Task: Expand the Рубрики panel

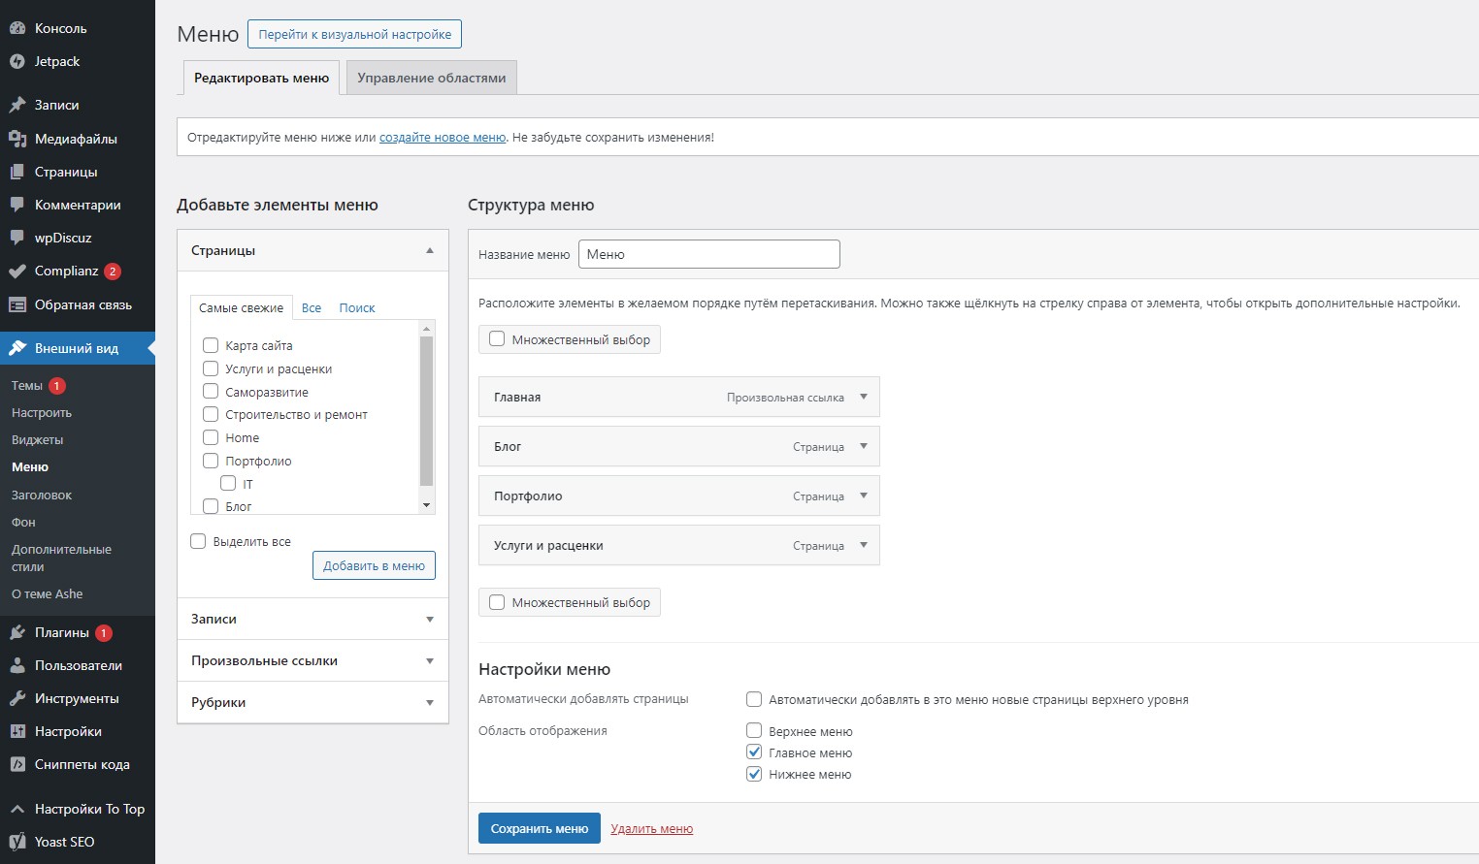Action: pos(312,702)
